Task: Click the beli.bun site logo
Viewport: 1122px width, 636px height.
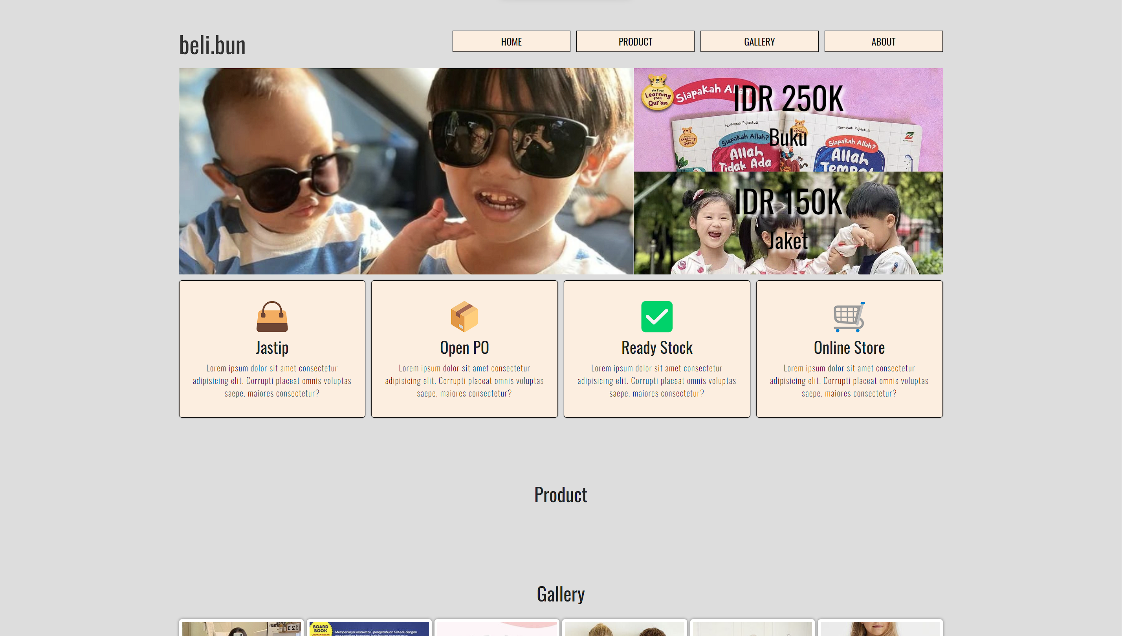Action: (213, 45)
